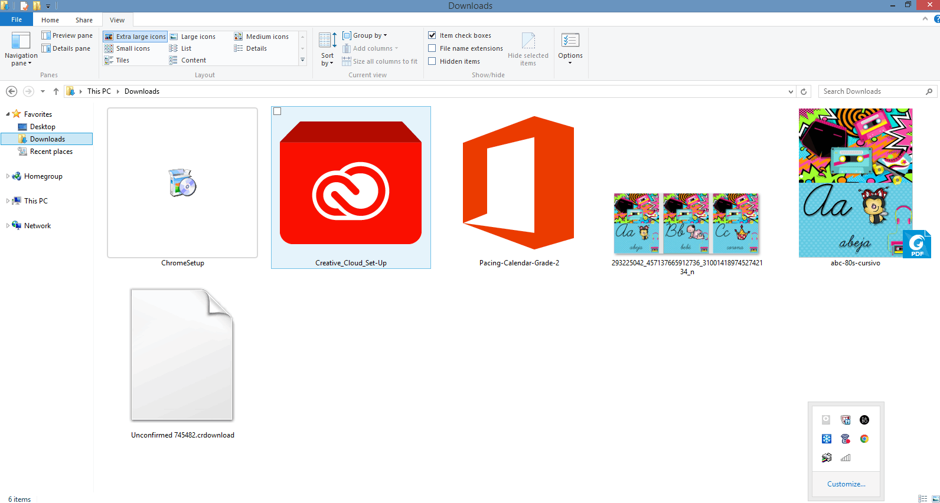
Task: Switch to Medium icons layout
Action: pyautogui.click(x=262, y=37)
